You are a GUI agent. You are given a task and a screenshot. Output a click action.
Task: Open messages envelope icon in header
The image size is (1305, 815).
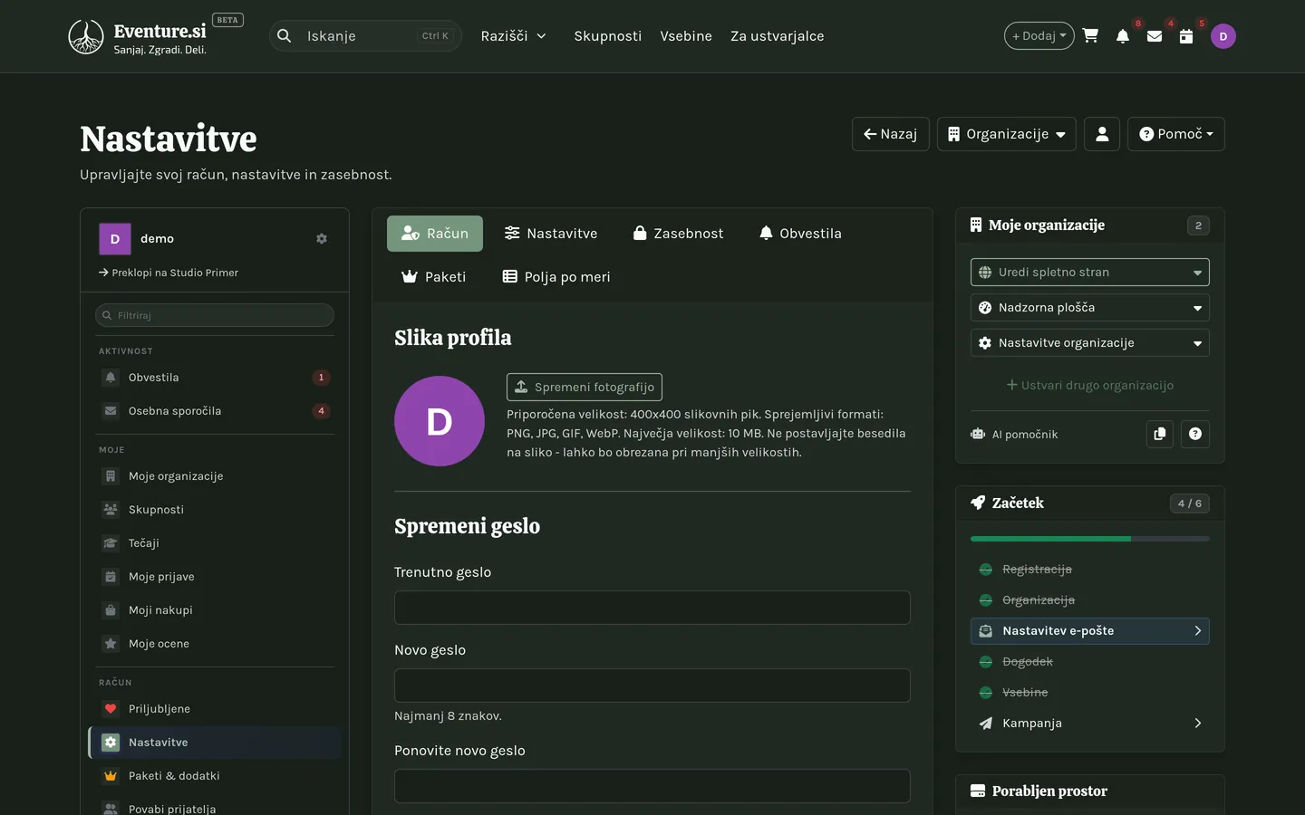pyautogui.click(x=1155, y=36)
